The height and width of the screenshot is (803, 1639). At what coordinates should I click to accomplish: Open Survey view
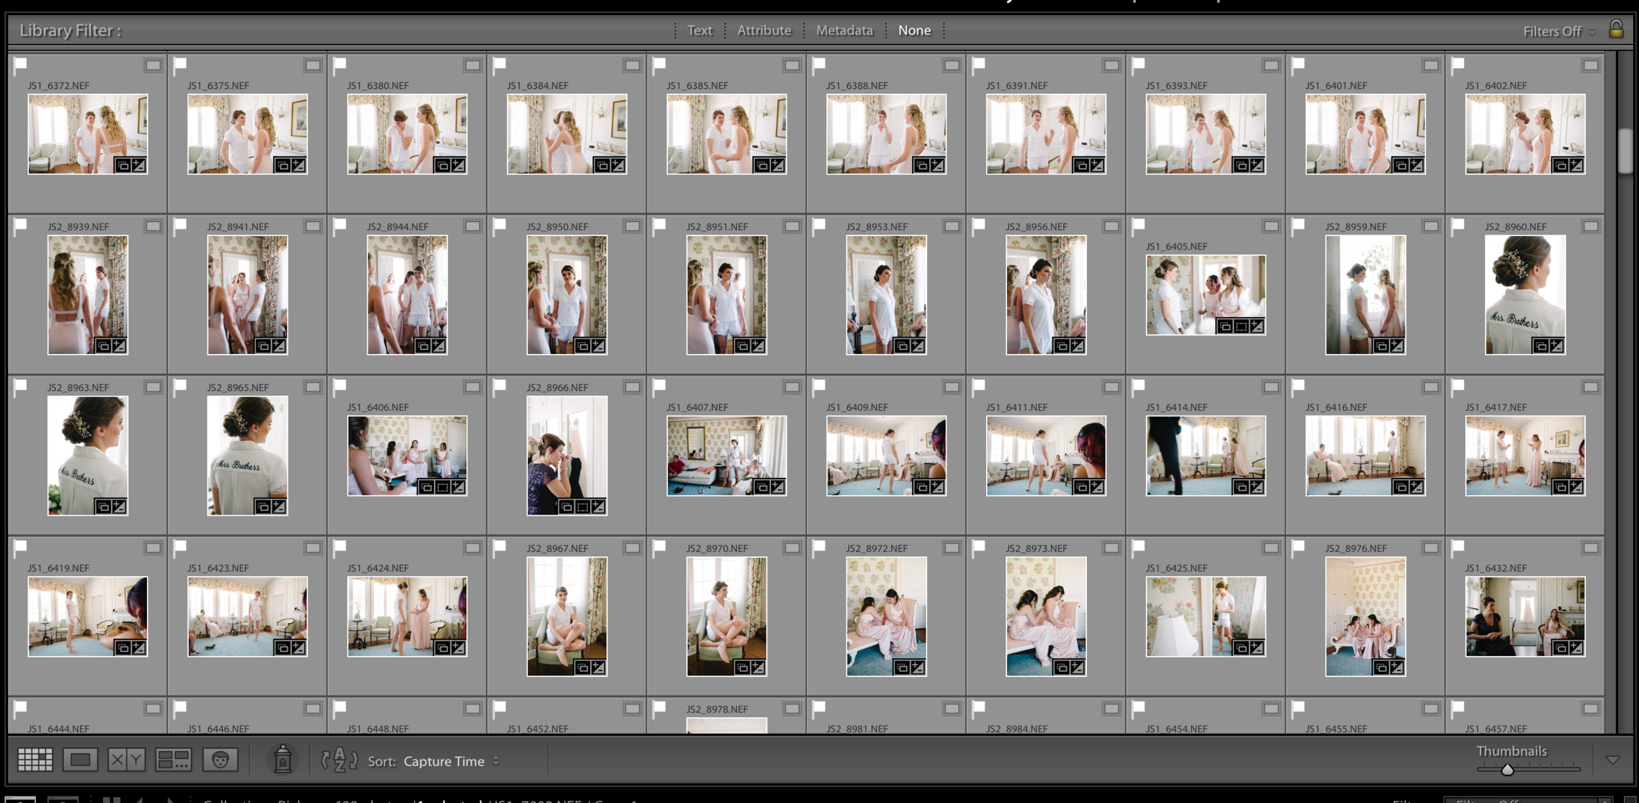click(173, 760)
